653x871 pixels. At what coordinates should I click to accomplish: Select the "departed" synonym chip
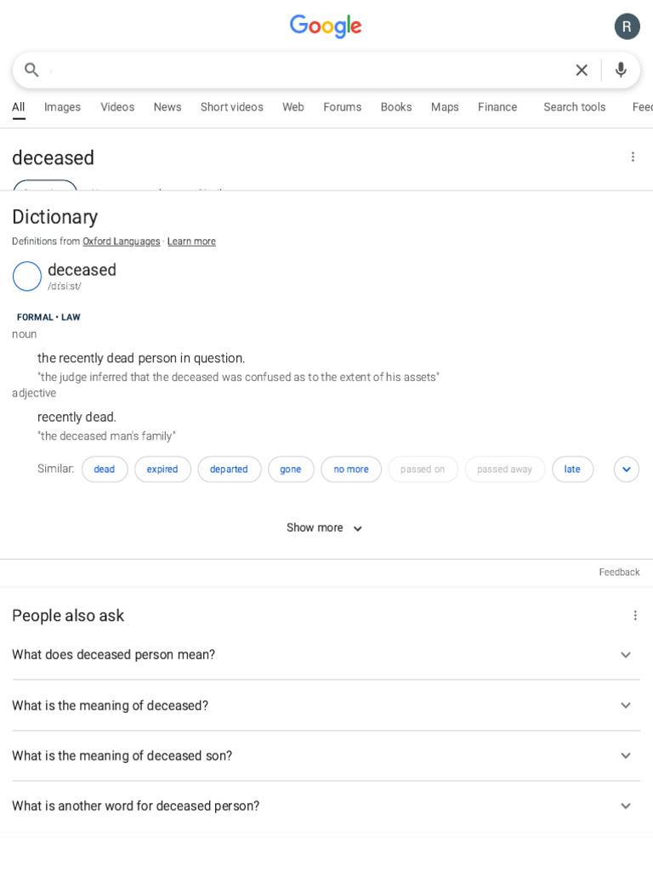[x=229, y=470]
